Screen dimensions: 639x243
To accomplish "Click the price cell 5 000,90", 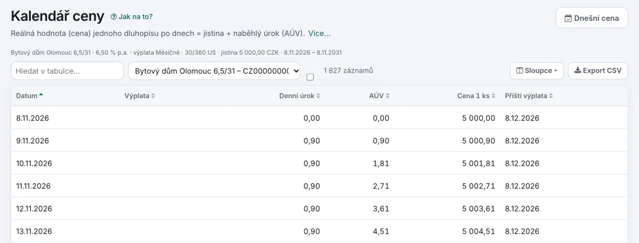I will 479,141.
